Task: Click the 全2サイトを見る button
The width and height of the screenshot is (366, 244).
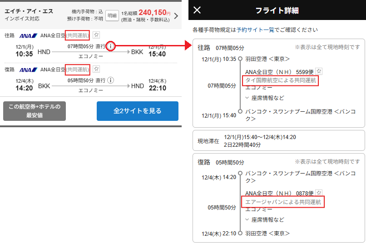Action: coord(137,111)
